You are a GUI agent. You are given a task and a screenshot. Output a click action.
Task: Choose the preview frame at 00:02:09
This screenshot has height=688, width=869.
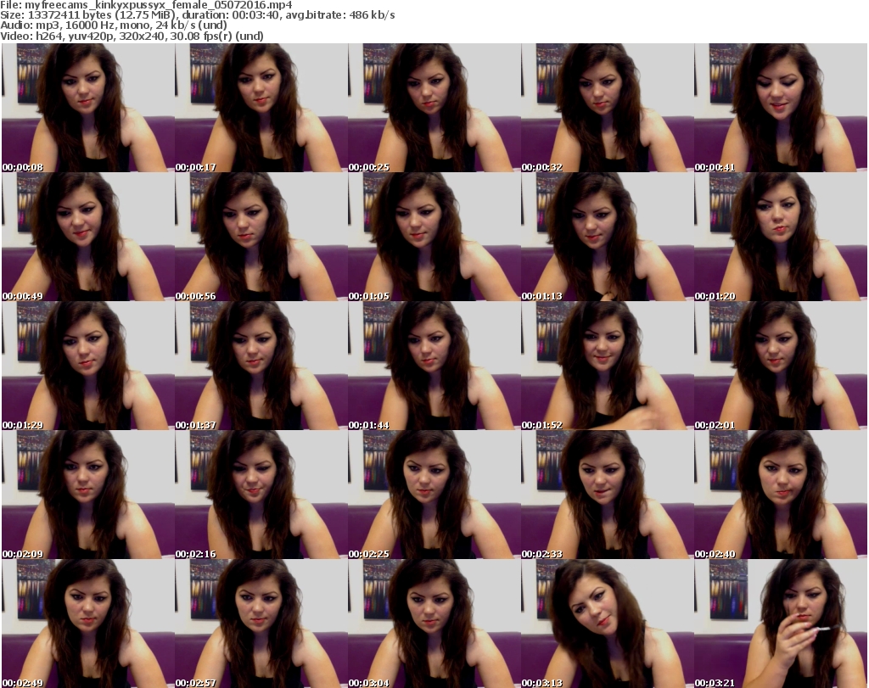click(88, 495)
